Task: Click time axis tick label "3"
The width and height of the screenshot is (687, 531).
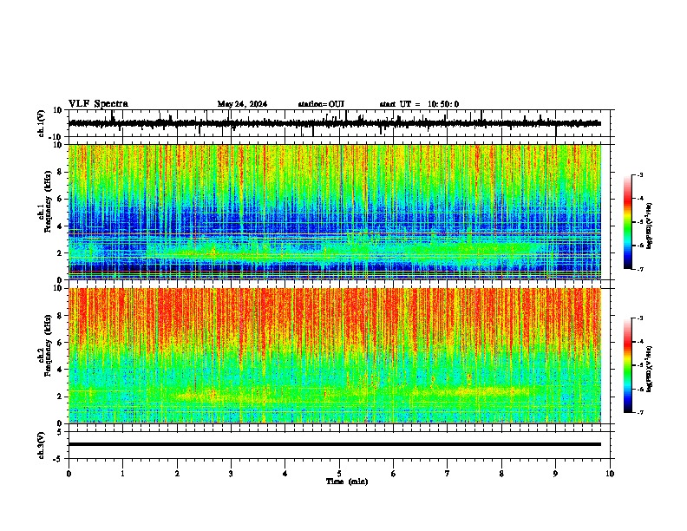Action: tap(231, 473)
